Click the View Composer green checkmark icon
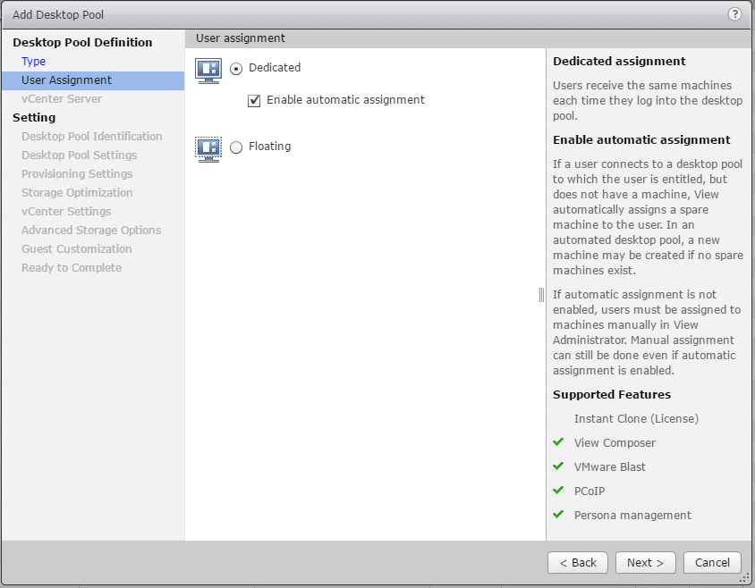The height and width of the screenshot is (588, 755). pos(558,442)
